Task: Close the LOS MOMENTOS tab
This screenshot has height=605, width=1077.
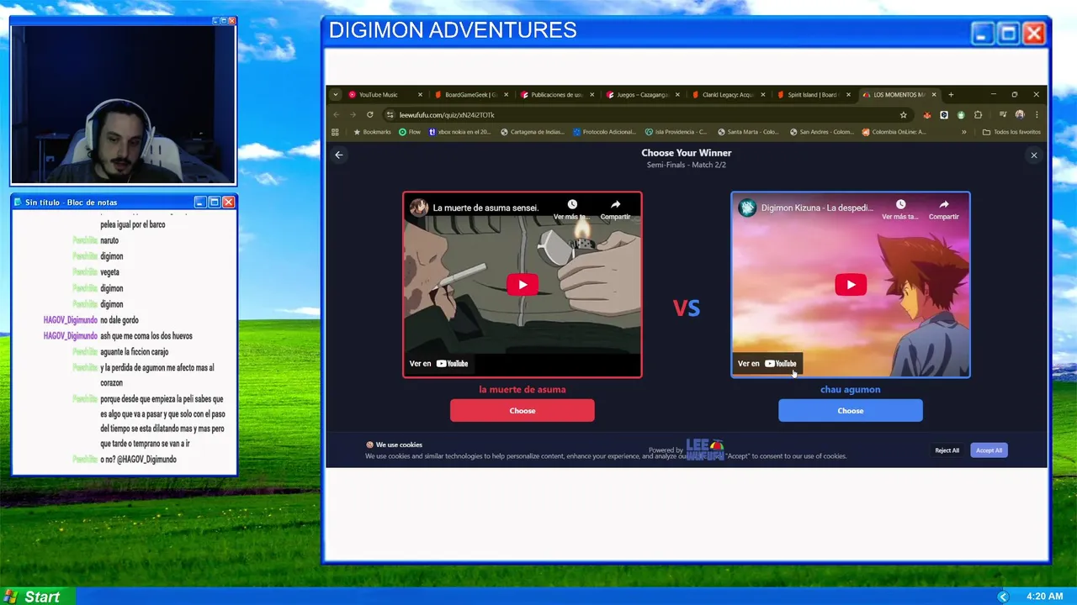Action: (x=935, y=95)
